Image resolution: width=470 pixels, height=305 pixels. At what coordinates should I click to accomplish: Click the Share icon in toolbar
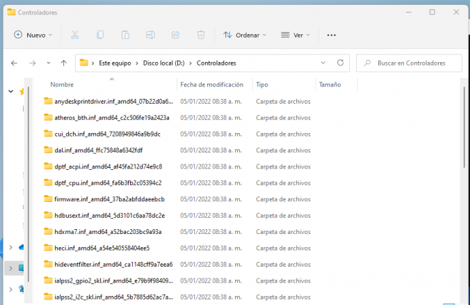coord(175,35)
